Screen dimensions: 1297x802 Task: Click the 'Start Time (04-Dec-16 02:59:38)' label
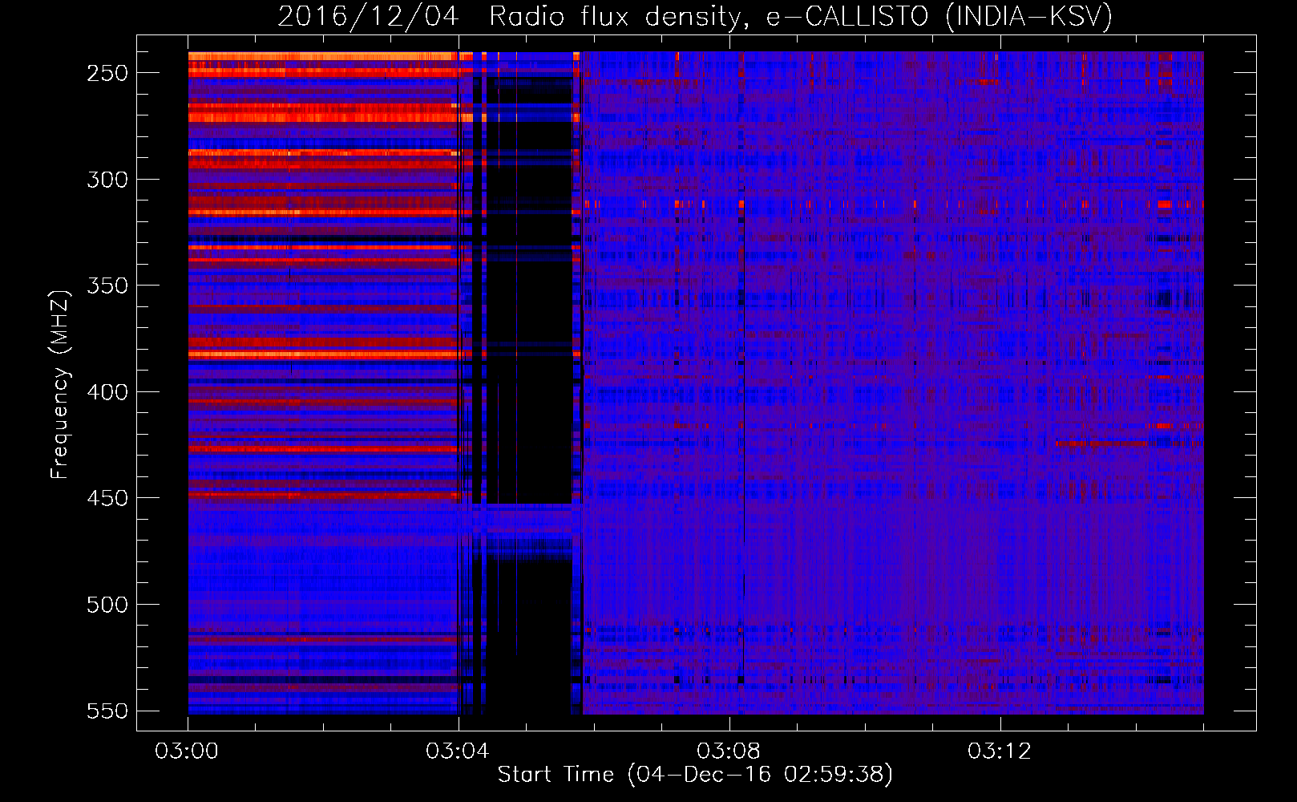point(695,775)
